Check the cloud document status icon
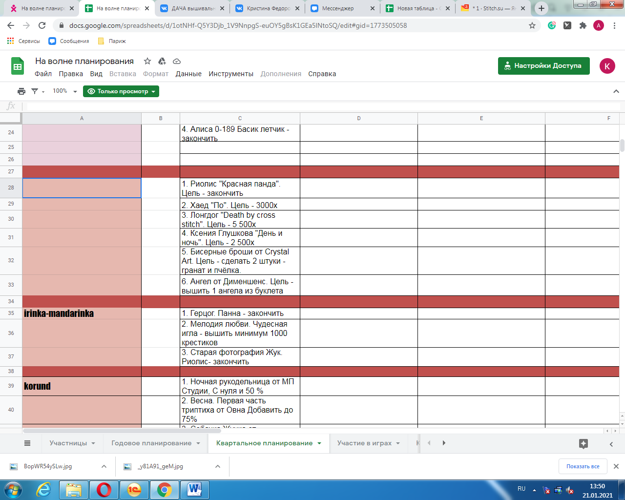Screen dimensions: 625x500 pyautogui.click(x=177, y=61)
